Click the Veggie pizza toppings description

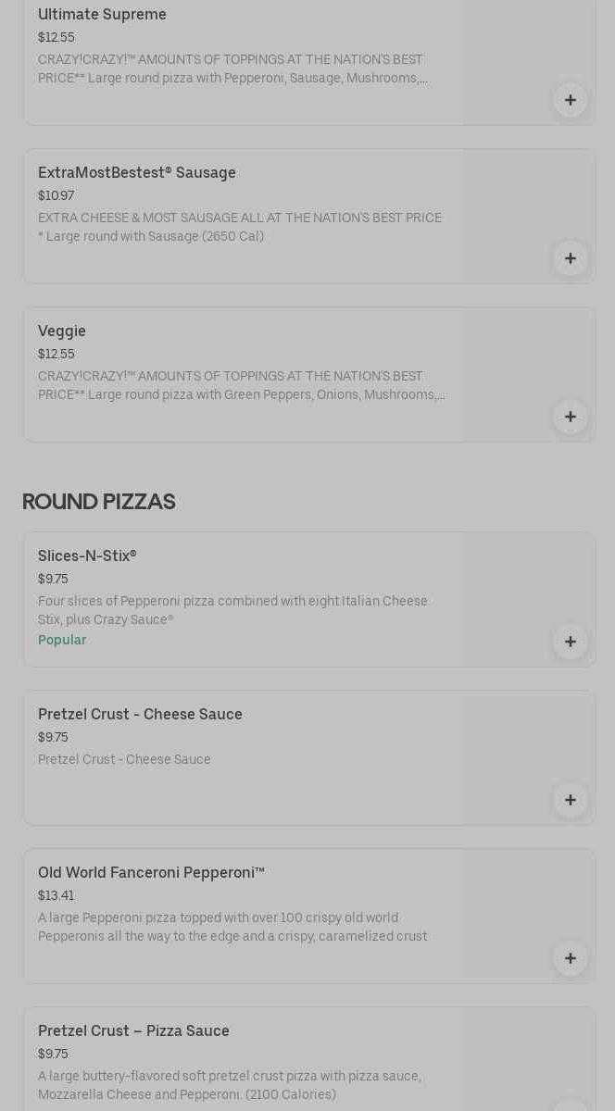point(241,385)
